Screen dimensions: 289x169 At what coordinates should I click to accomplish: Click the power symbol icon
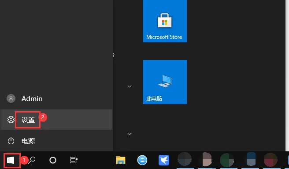pyautogui.click(x=11, y=141)
